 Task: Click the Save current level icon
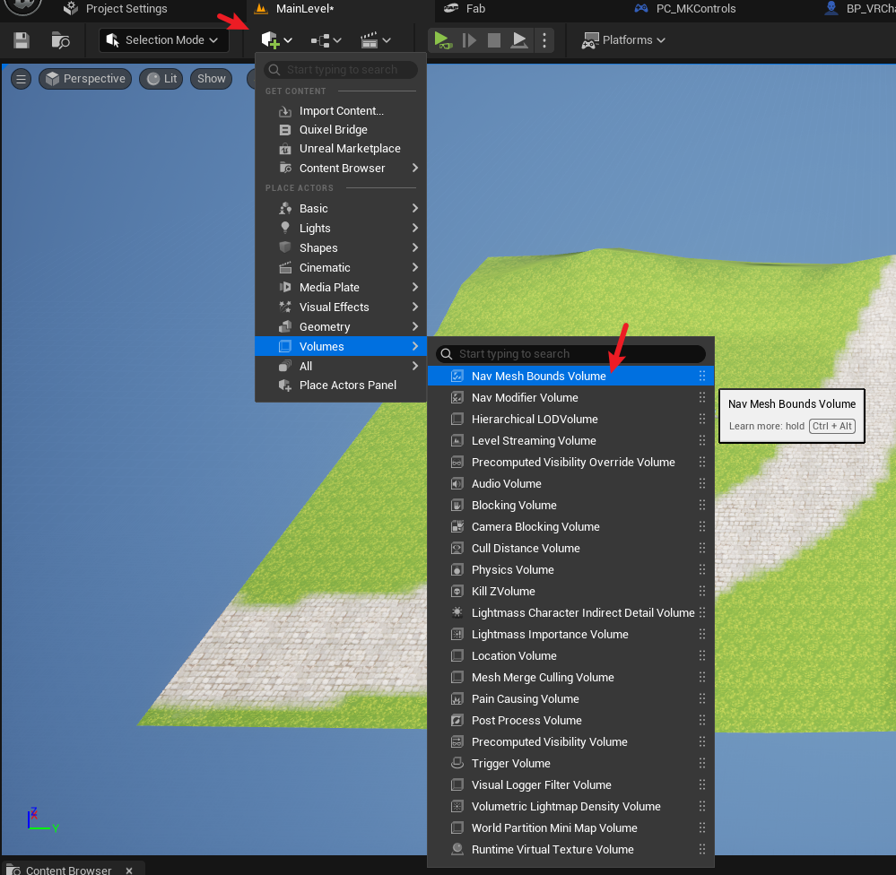pos(22,40)
